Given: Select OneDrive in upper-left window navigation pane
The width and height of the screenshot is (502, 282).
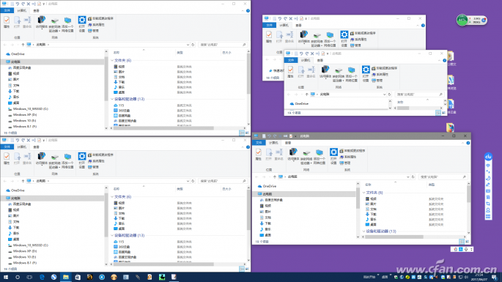Looking at the screenshot, I should point(15,54).
